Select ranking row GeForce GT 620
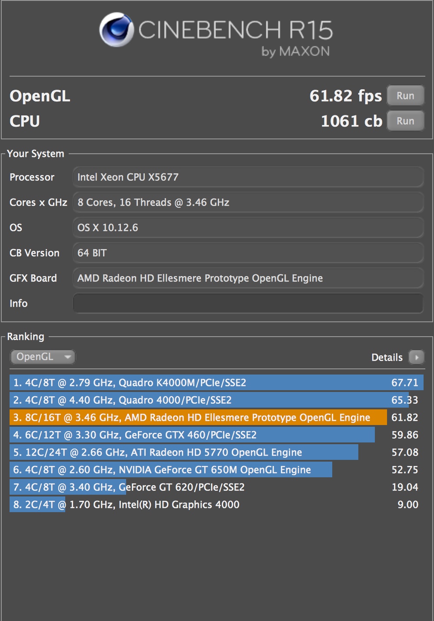This screenshot has height=621, width=434. click(x=217, y=487)
